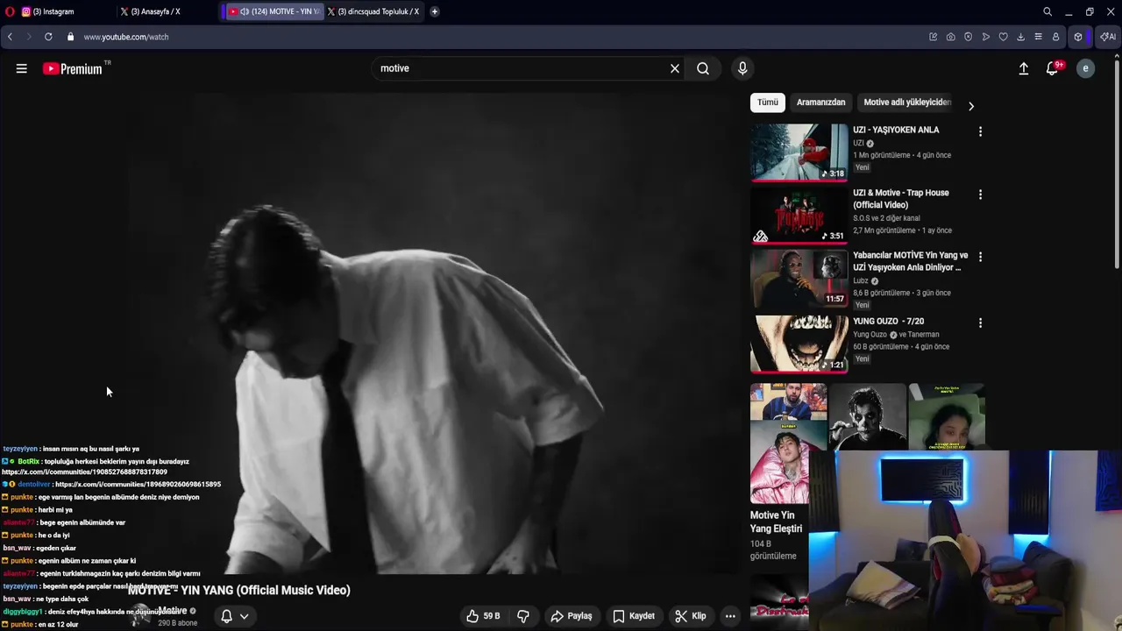Share the video via Paylaş

[x=572, y=616]
